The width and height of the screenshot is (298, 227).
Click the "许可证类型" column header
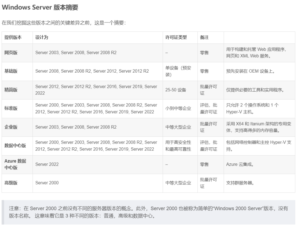[x=176, y=37]
